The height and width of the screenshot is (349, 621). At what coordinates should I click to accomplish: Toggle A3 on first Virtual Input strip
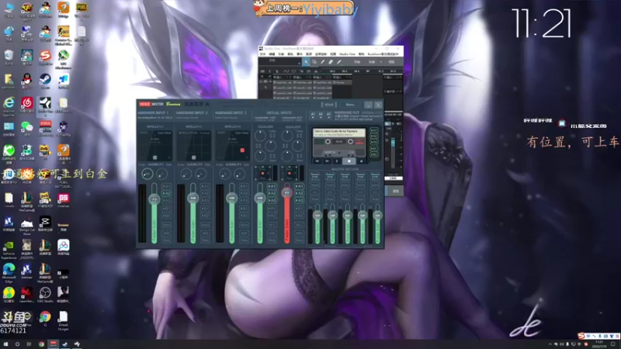coord(272,200)
